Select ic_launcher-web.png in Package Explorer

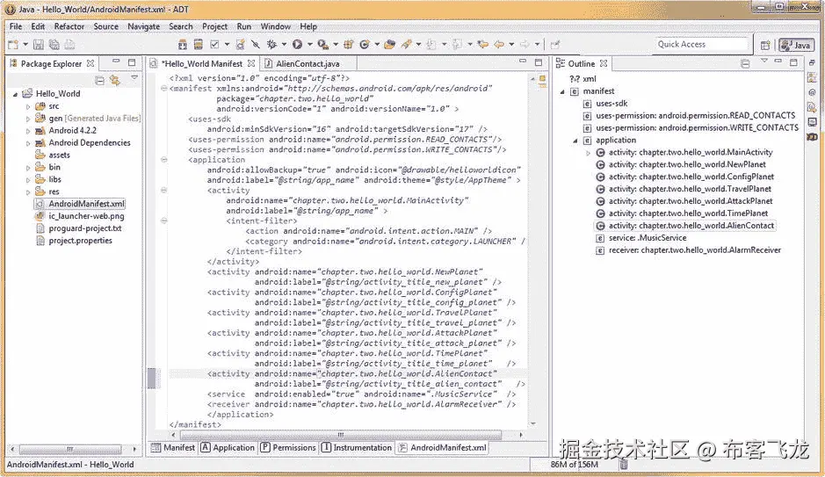86,216
